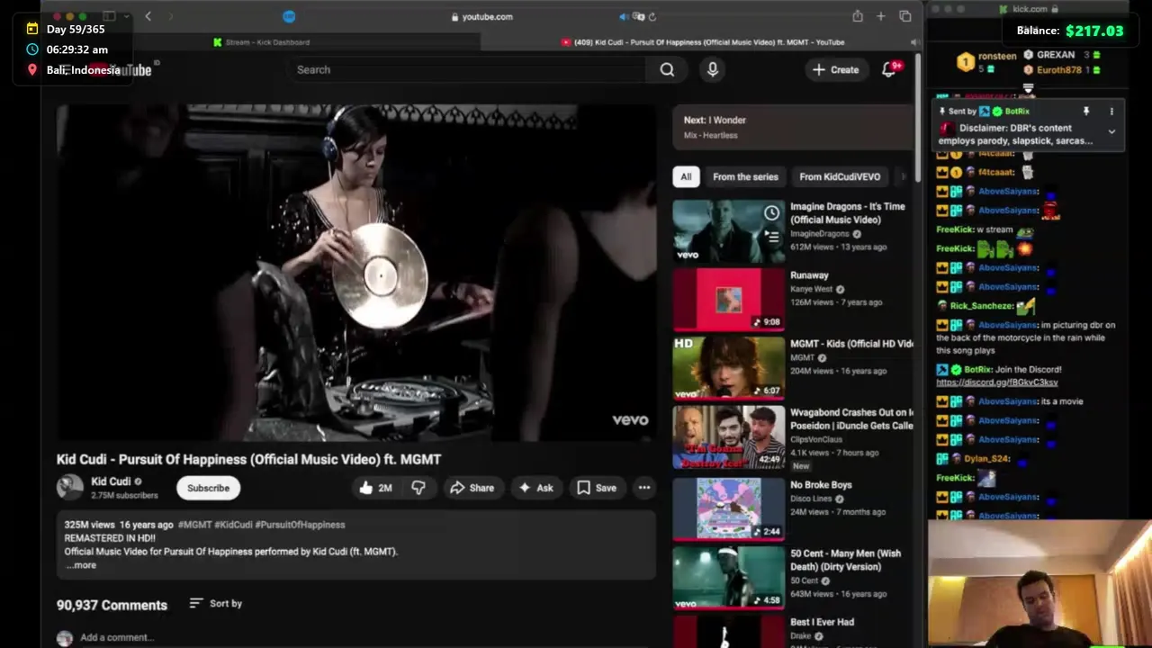The height and width of the screenshot is (648, 1152).
Task: Expand the description with ...more
Action: click(x=81, y=565)
